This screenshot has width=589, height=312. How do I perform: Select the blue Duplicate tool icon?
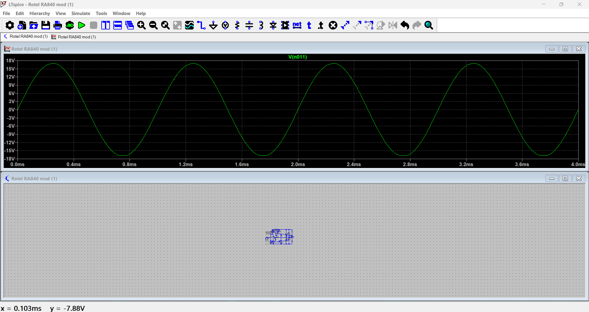point(345,25)
